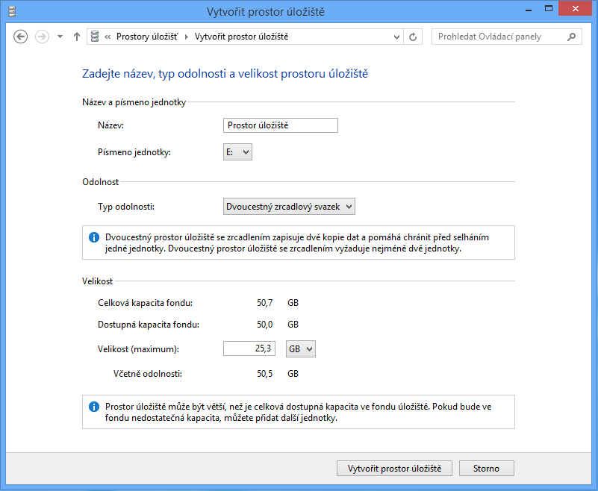Click the Velikost (maximum) size field
Viewport: 598px width, 491px height.
[250, 348]
